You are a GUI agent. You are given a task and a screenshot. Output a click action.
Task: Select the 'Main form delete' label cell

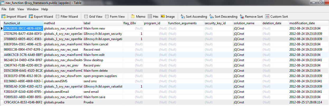(103, 71)
